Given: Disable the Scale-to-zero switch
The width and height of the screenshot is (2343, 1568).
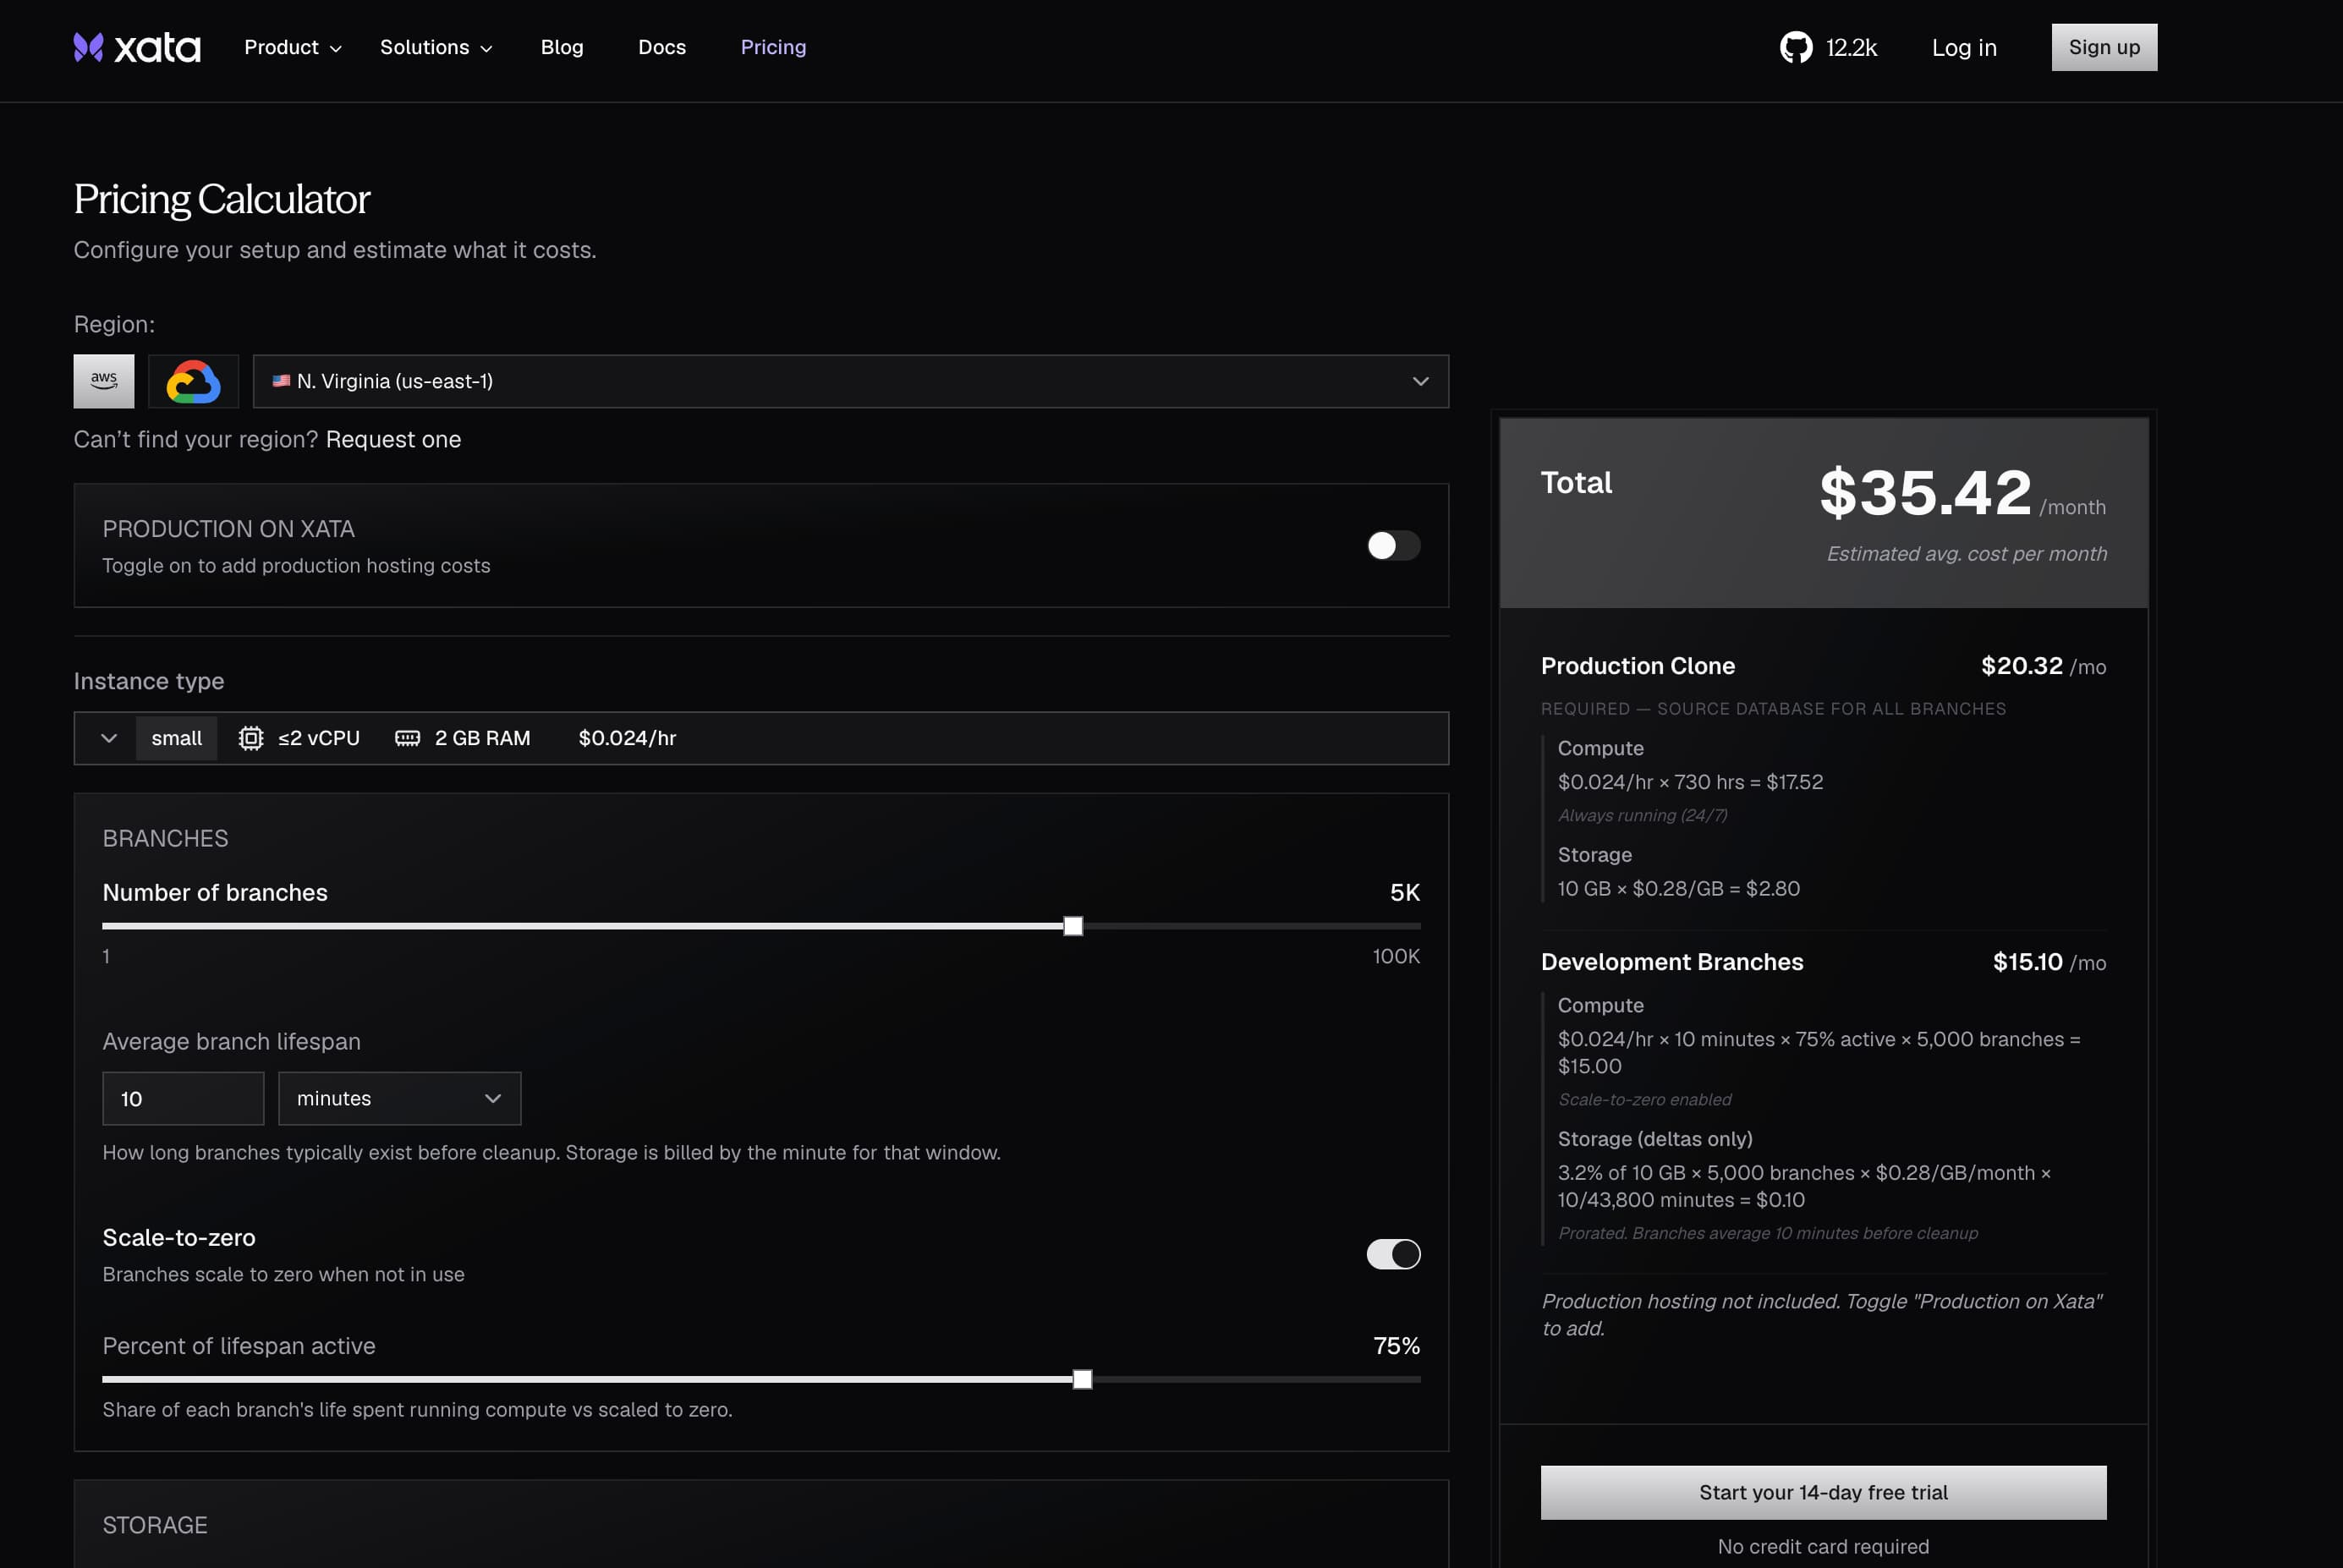Looking at the screenshot, I should [x=1393, y=1254].
